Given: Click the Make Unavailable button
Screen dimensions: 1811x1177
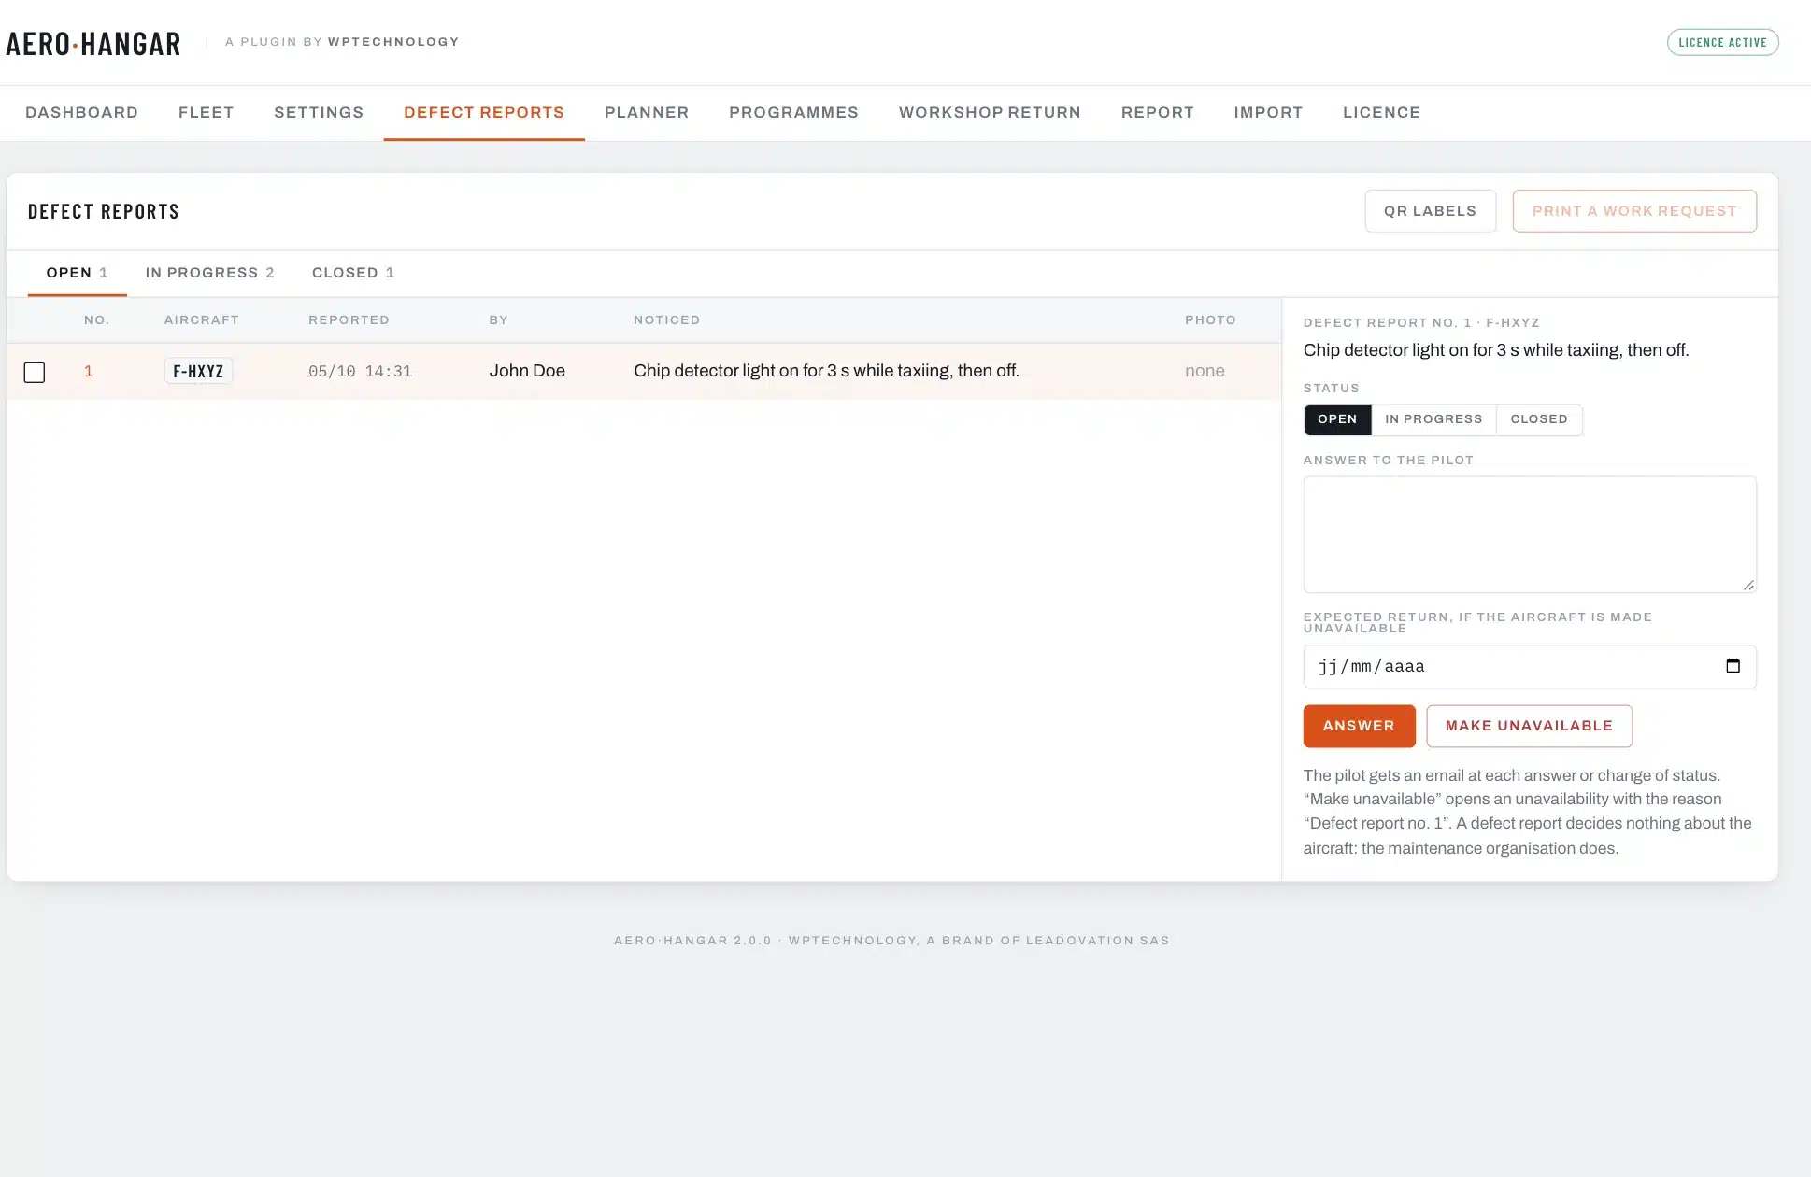Looking at the screenshot, I should [1529, 726].
